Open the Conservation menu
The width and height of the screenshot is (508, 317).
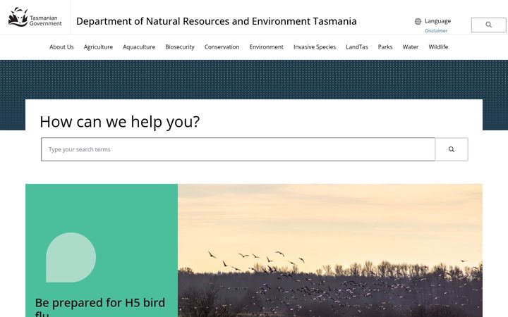pos(222,47)
